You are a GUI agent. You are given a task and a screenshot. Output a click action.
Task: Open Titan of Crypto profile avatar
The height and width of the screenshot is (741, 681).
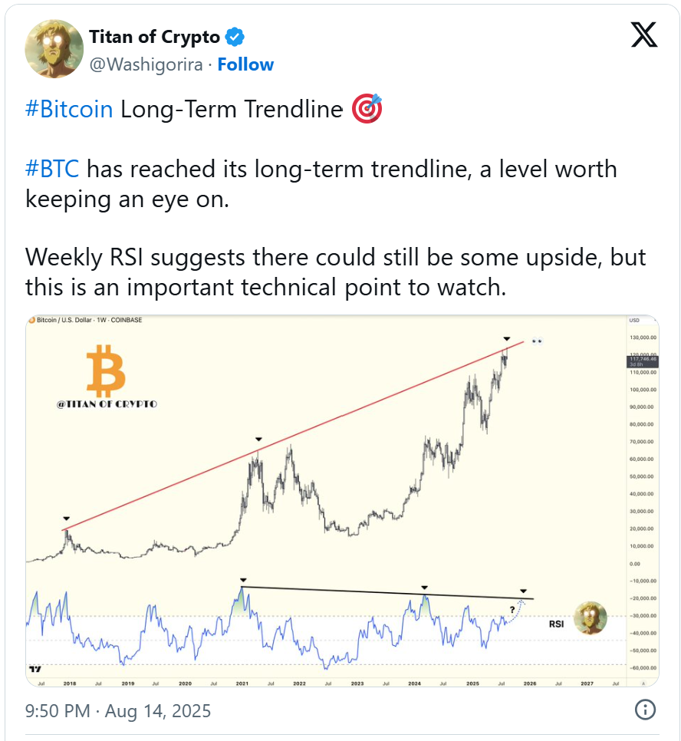[54, 48]
